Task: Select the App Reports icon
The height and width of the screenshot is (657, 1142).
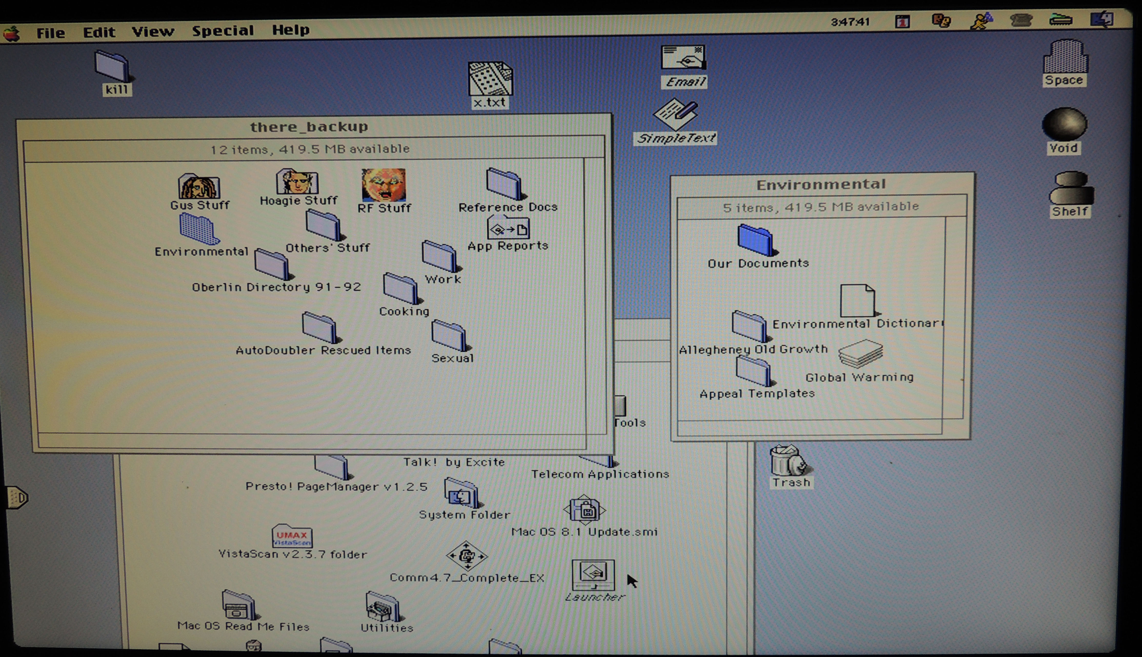Action: 509,228
